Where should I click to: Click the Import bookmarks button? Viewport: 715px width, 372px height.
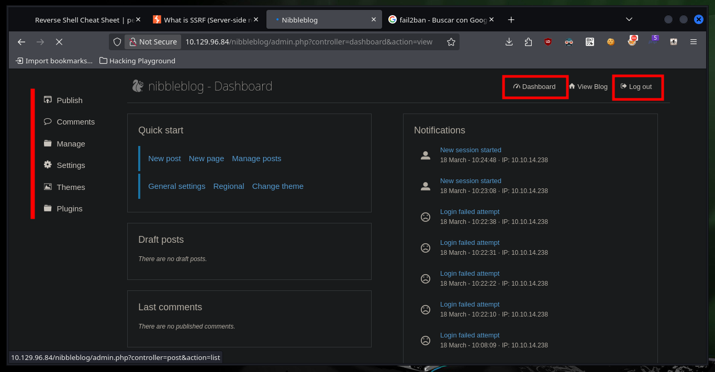[x=54, y=61]
